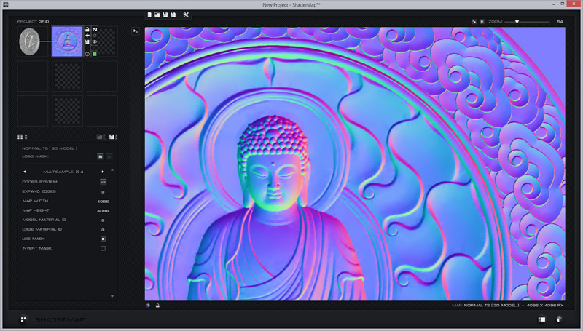
Task: Open a project using the folder icon
Action: 157,15
